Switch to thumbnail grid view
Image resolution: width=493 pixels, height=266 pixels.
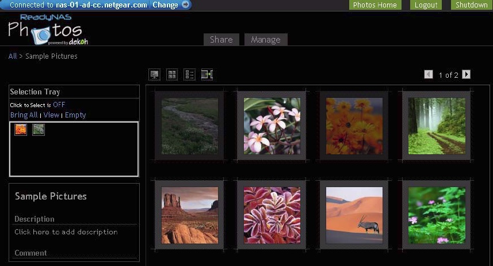point(172,75)
